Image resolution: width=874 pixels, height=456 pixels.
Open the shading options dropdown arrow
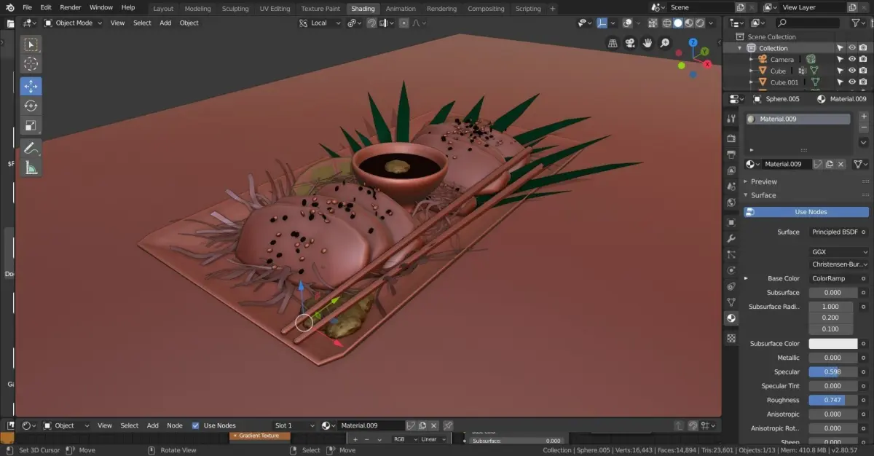[x=711, y=23]
